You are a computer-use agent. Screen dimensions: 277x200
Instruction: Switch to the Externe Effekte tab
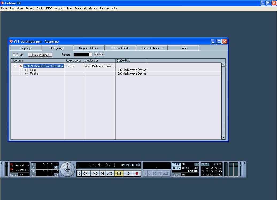coord(120,48)
